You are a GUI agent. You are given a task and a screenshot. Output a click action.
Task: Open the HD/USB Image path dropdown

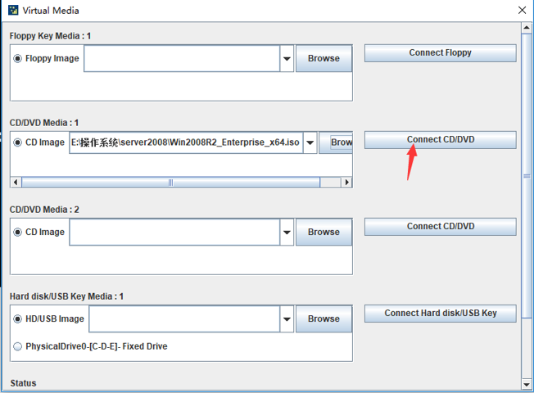(x=287, y=319)
